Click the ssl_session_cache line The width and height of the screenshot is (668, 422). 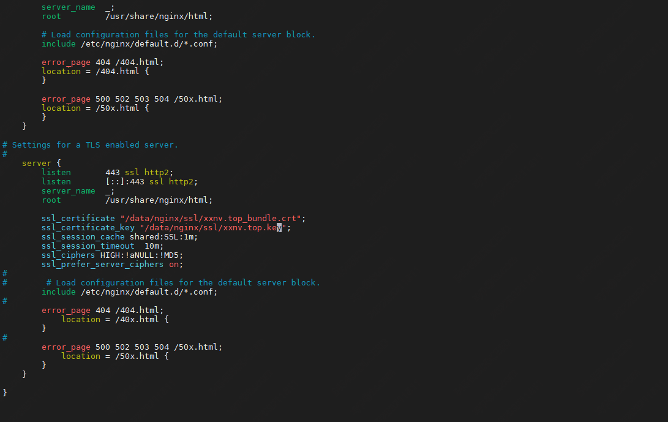click(120, 236)
